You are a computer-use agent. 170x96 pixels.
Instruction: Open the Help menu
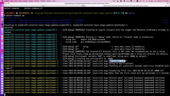click(x=54, y=1)
